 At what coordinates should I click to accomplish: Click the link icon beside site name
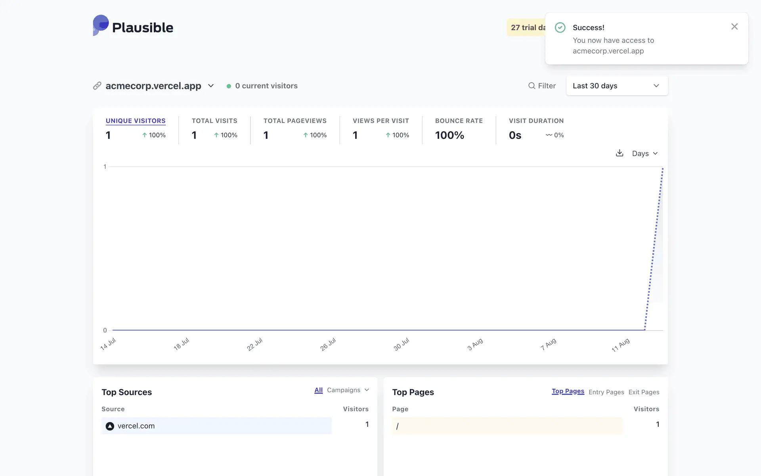(x=97, y=86)
